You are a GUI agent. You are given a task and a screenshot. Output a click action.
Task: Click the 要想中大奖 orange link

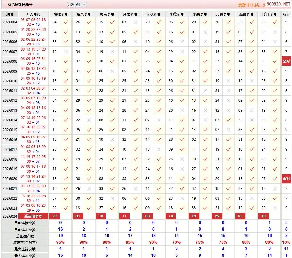[250, 5]
